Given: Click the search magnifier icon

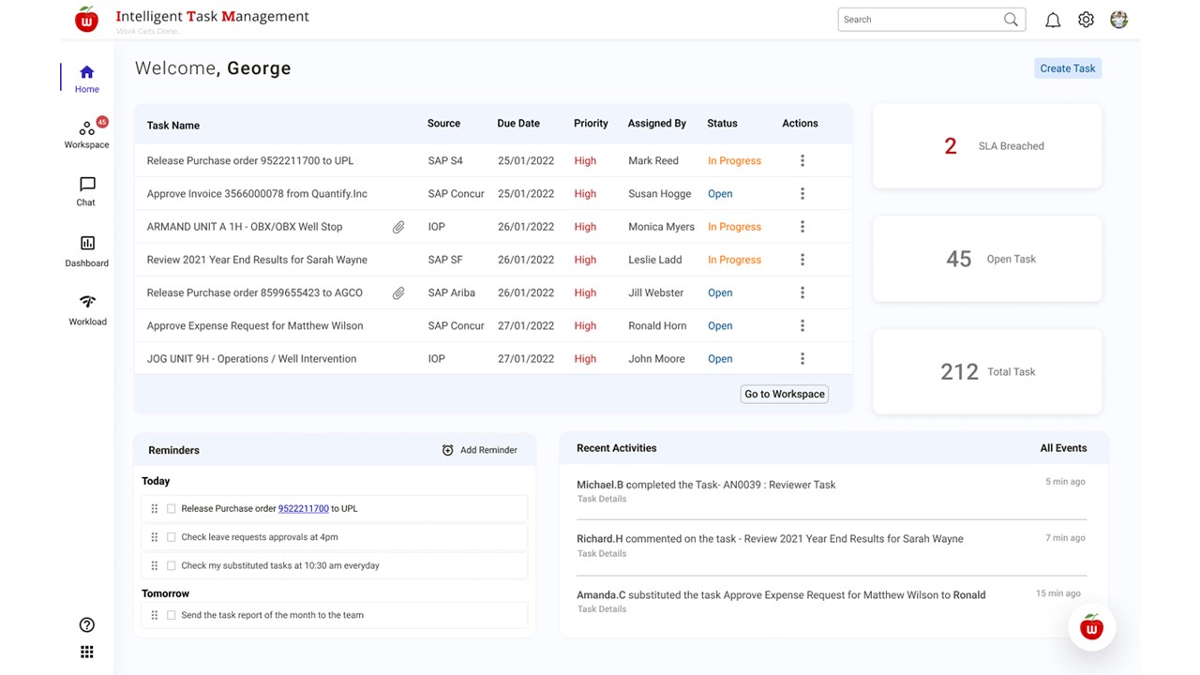Looking at the screenshot, I should (1011, 20).
